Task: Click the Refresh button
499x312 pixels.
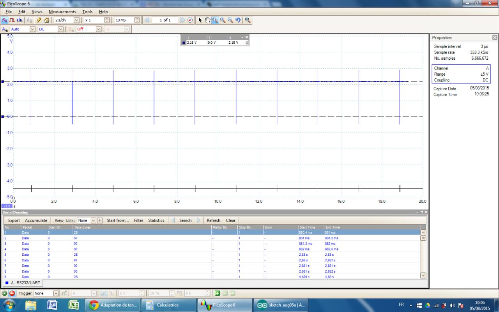Action: [214, 220]
